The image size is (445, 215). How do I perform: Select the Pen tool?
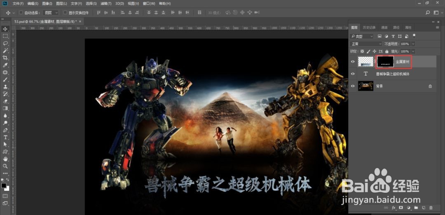click(x=5, y=130)
